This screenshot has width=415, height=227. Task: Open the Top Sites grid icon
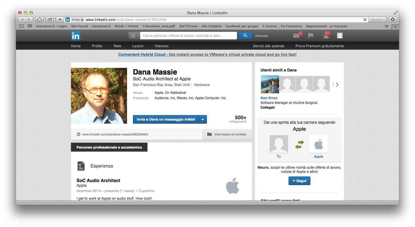pos(30,26)
